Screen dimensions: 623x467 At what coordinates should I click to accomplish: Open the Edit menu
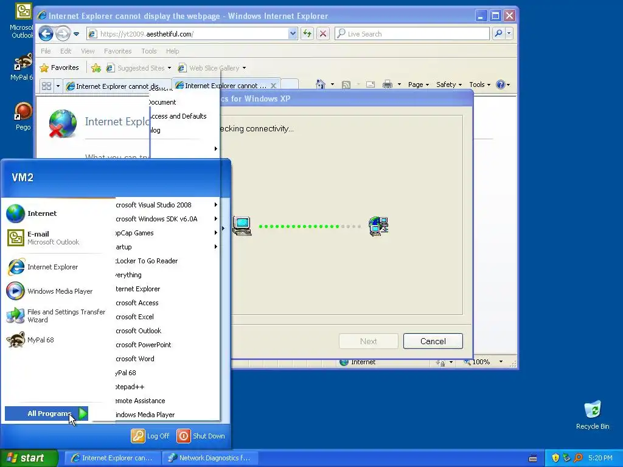pos(66,51)
